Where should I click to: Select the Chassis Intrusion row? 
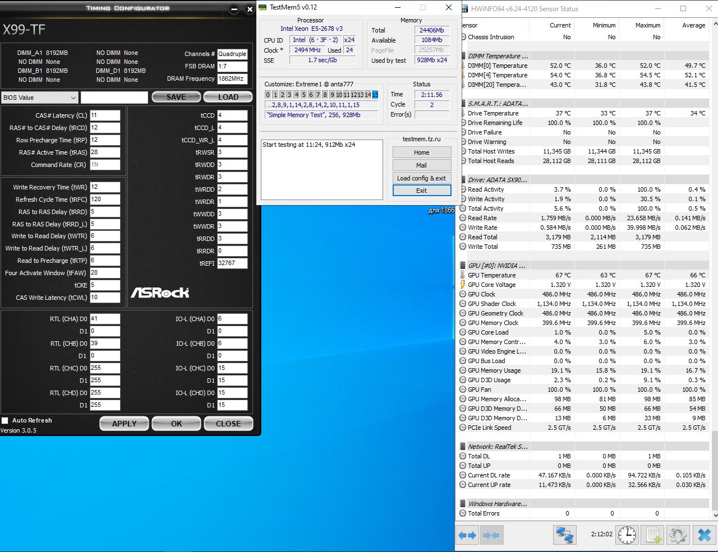pyautogui.click(x=584, y=37)
